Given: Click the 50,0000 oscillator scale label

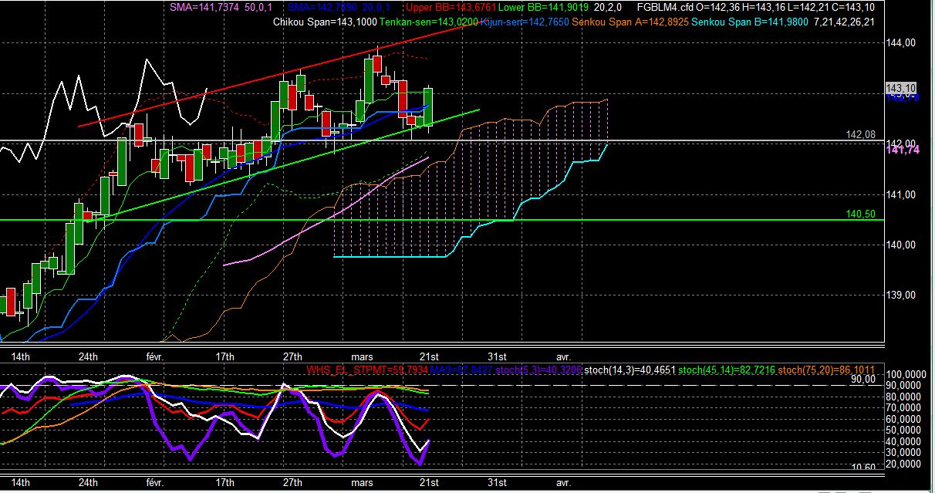Looking at the screenshot, I should (904, 431).
